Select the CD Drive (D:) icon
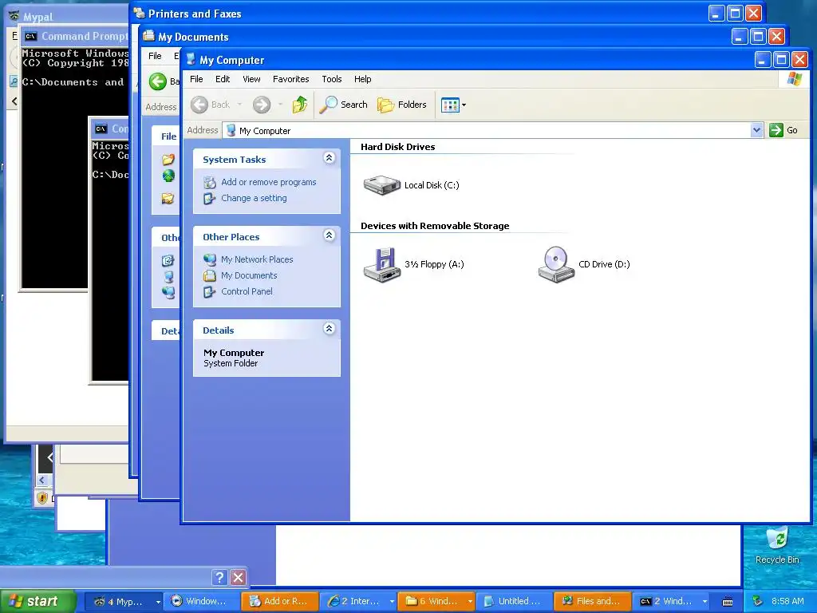This screenshot has height=613, width=817. [x=556, y=264]
